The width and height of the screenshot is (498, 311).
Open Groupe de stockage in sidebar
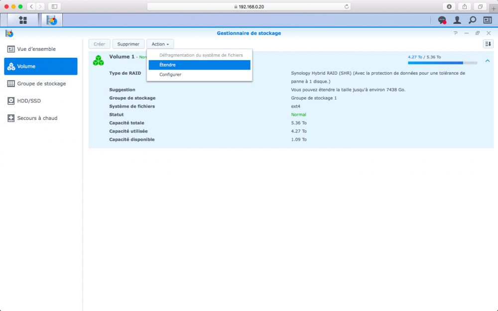click(41, 84)
